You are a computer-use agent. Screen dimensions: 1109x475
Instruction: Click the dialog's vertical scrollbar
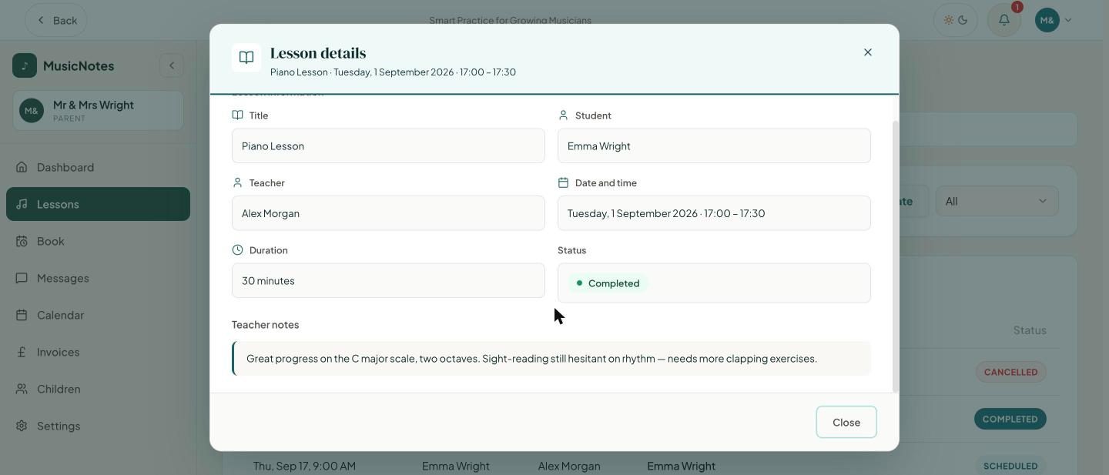[x=895, y=256]
